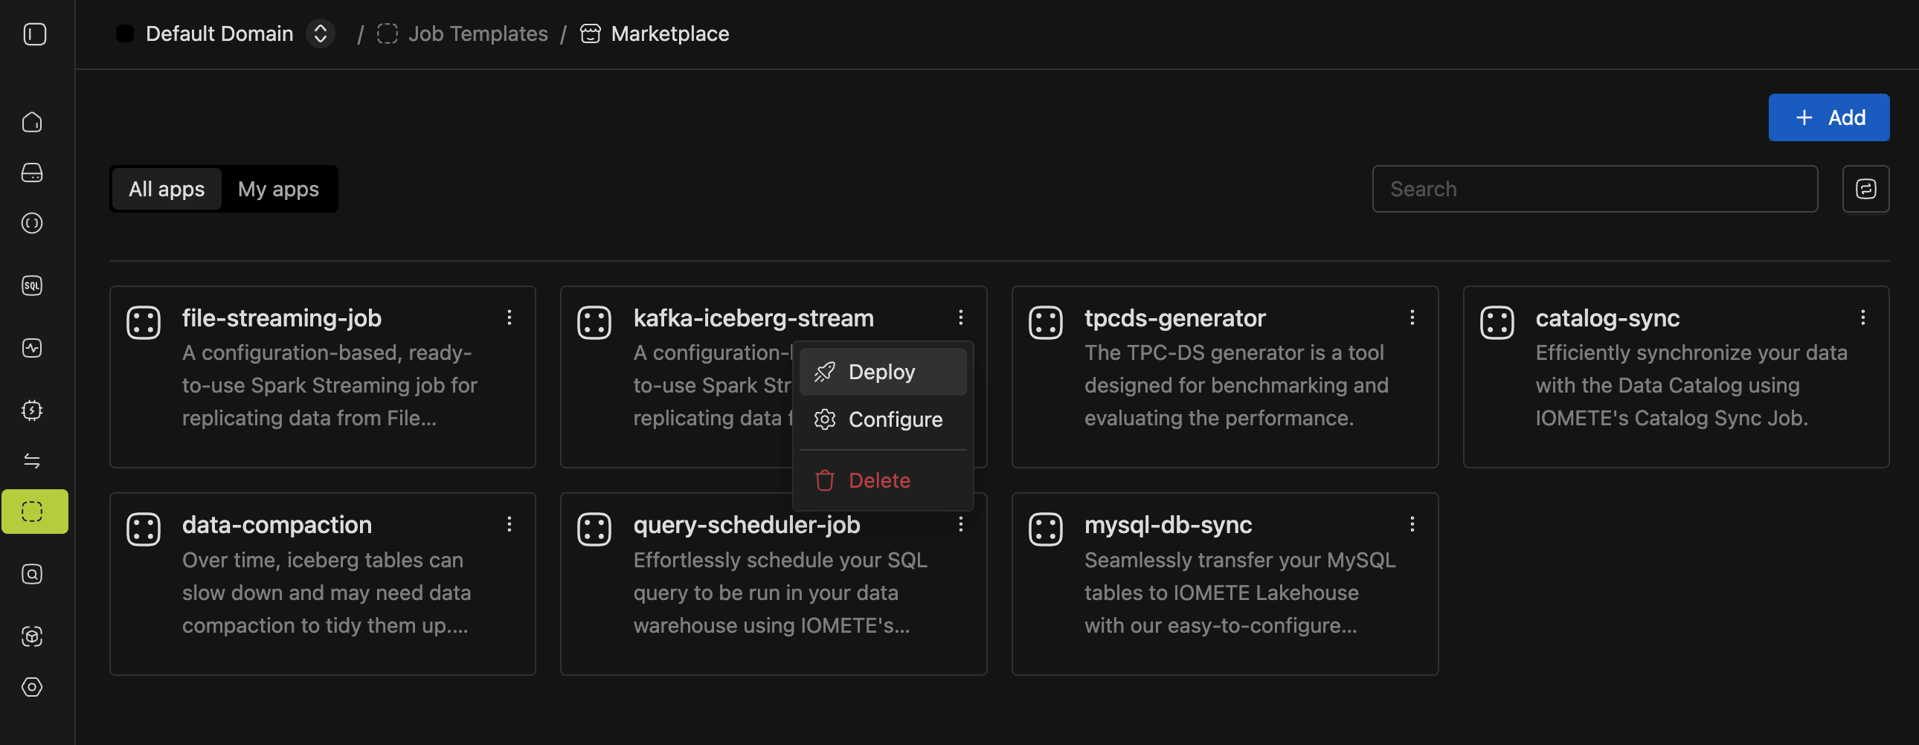Open the SQL editor icon in sidebar
Screen dimensions: 1919x745
pos(32,286)
